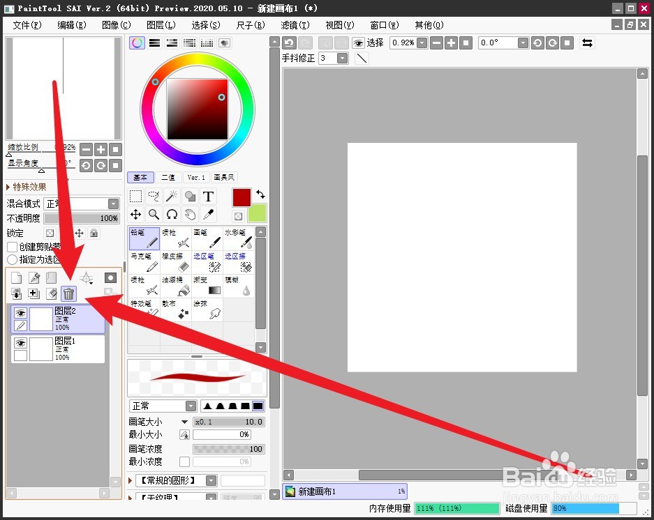Click the flip view horizontally button
Screen dimensions: 654x520
587,43
